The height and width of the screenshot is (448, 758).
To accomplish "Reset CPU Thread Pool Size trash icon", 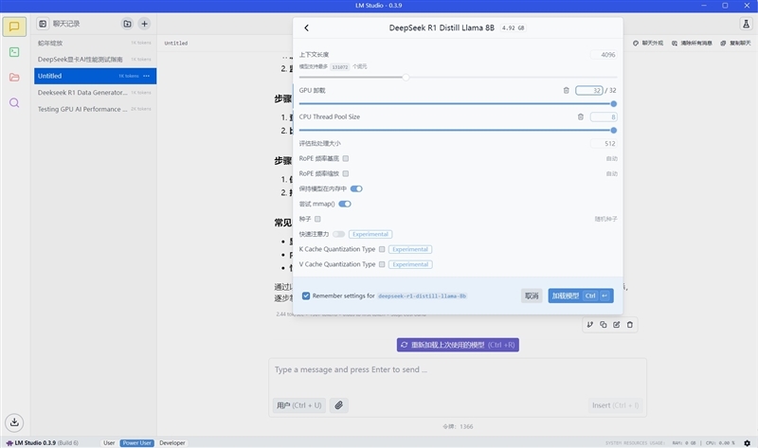I will point(581,116).
